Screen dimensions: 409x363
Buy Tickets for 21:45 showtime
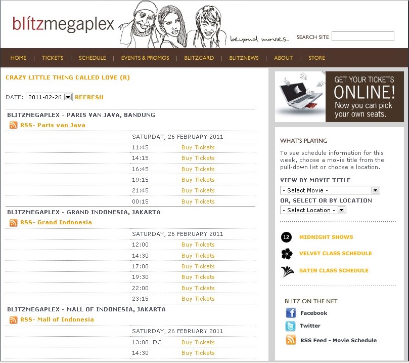198,191
